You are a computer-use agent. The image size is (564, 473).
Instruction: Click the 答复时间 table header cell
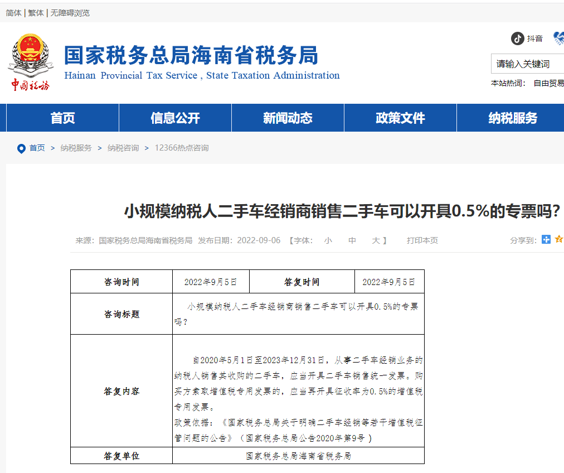click(x=302, y=282)
